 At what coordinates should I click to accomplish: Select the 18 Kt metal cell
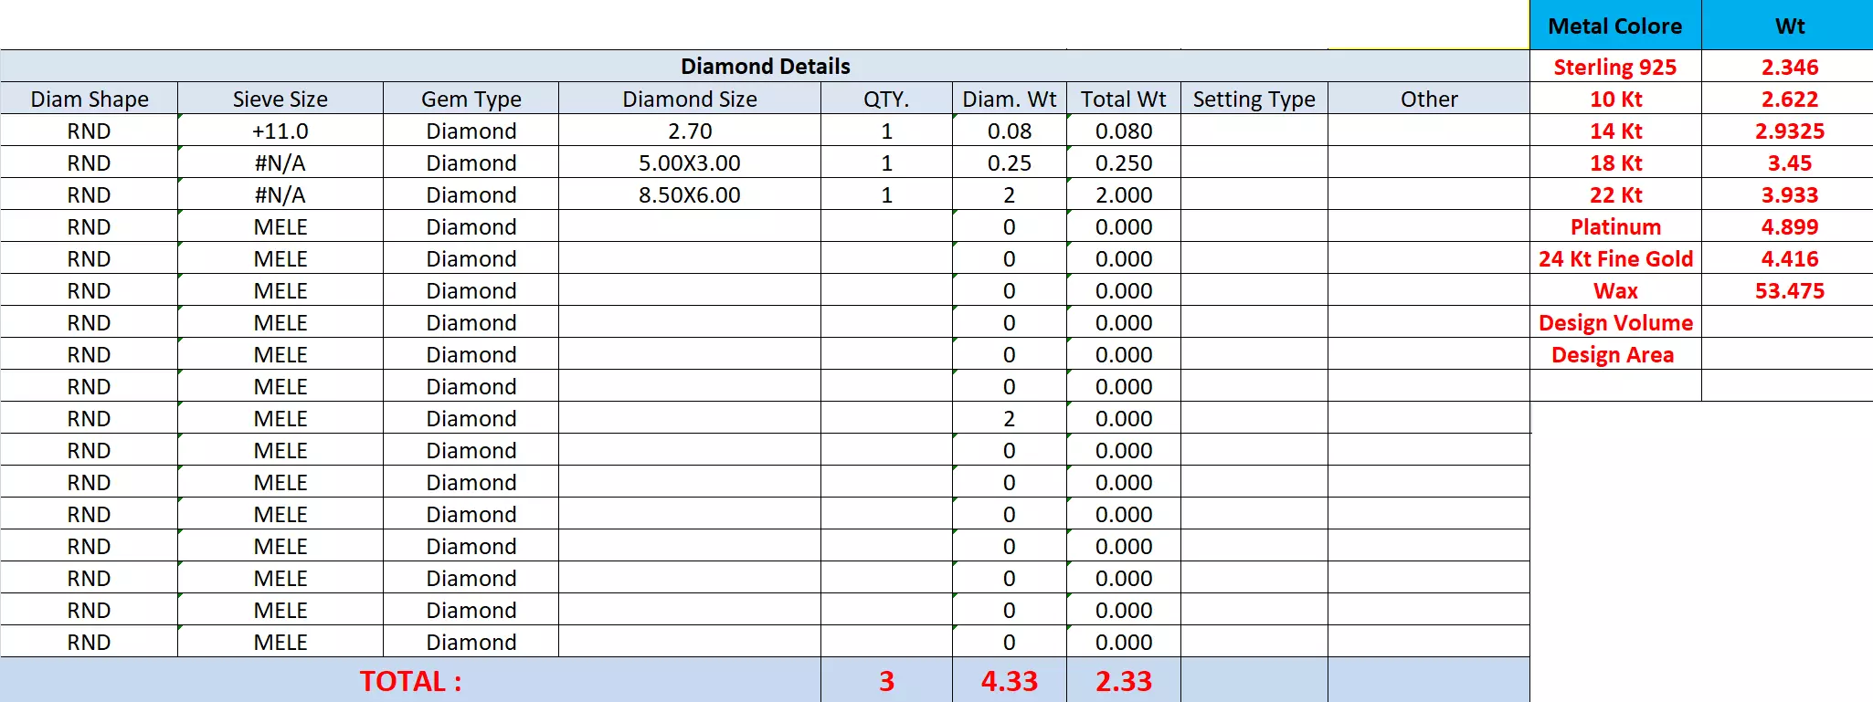(x=1615, y=162)
